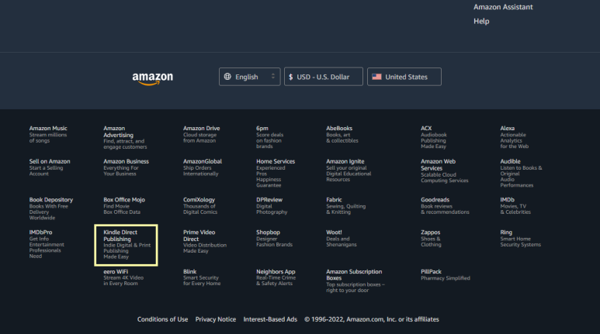Go to DPReview Digital Photography
The width and height of the screenshot is (600, 334).
272,205
